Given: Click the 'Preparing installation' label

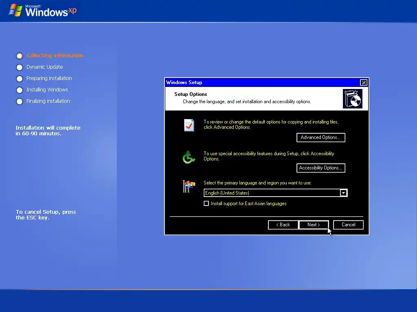Looking at the screenshot, I should [49, 78].
